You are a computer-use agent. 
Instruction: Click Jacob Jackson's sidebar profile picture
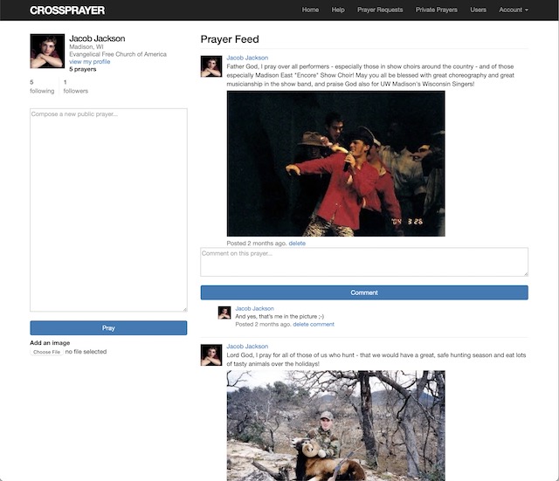pos(47,52)
